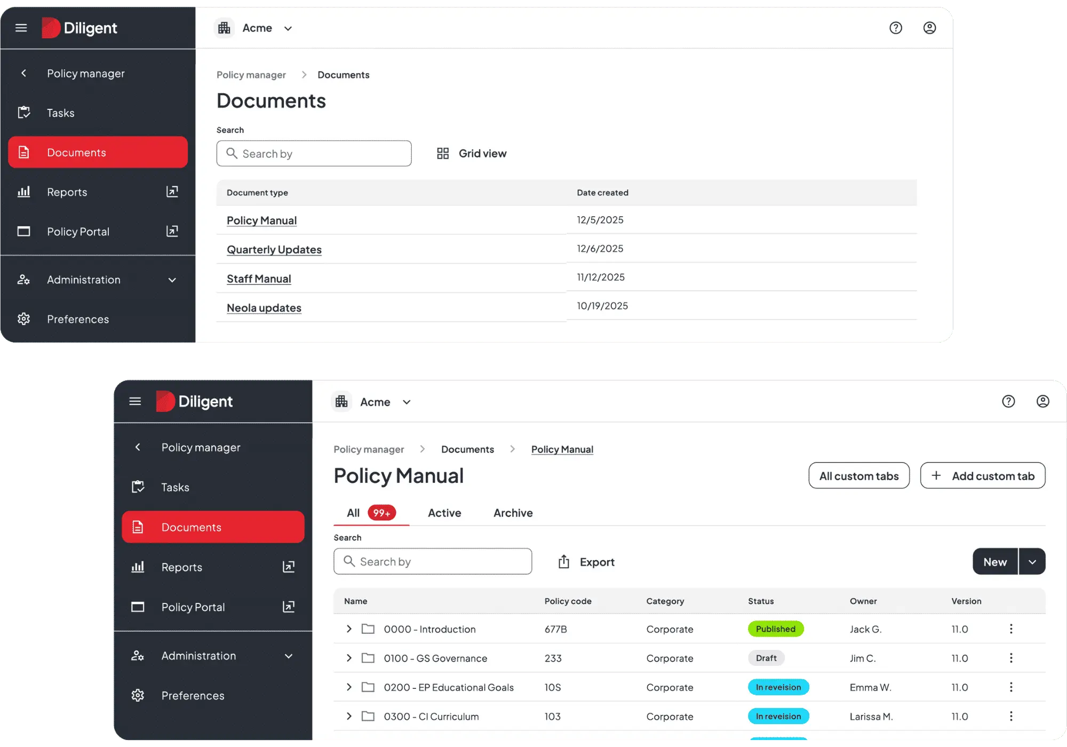Click Preferences gear in Policy Manual window sidebar
1067x747 pixels.
point(138,695)
